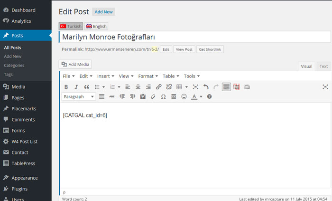This screenshot has width=332, height=201.
Task: Switch to the Visual editor tab
Action: click(306, 67)
